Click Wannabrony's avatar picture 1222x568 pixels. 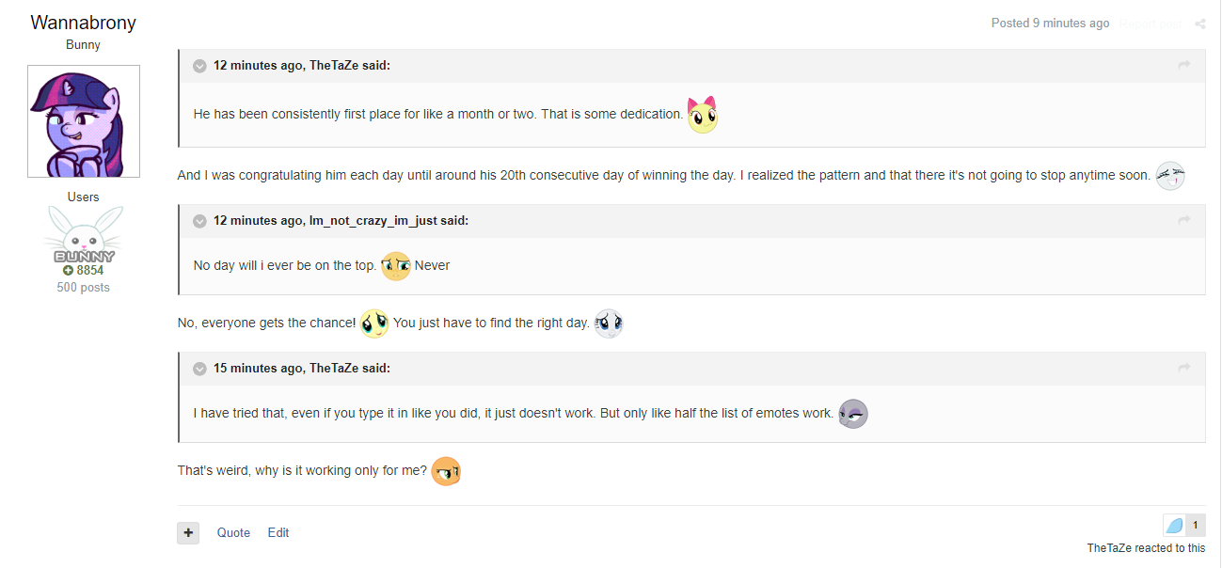point(84,121)
